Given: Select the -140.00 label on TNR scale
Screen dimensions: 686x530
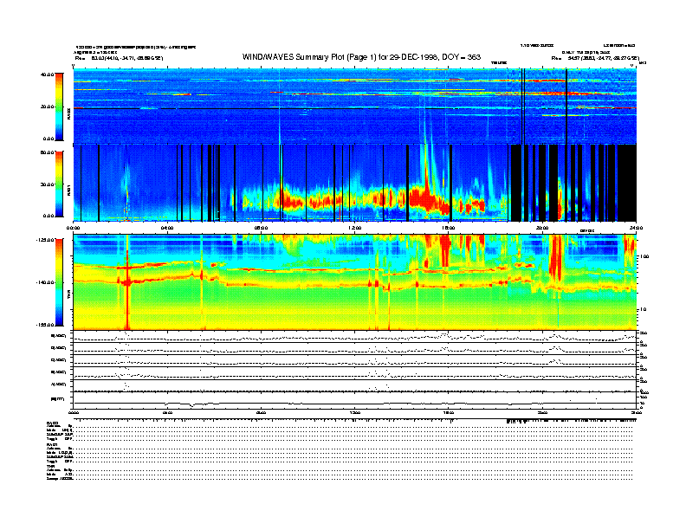Looking at the screenshot, I should [x=45, y=282].
